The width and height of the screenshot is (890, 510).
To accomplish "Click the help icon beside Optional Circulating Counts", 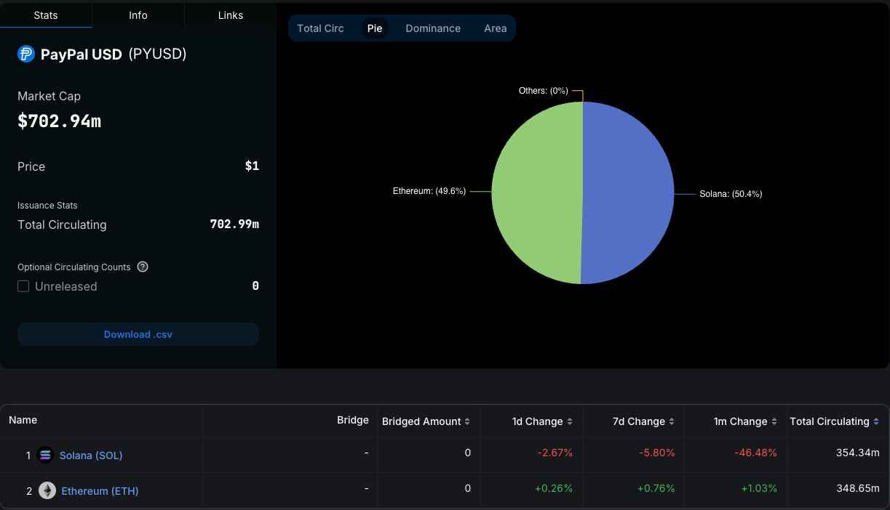I will 143,267.
